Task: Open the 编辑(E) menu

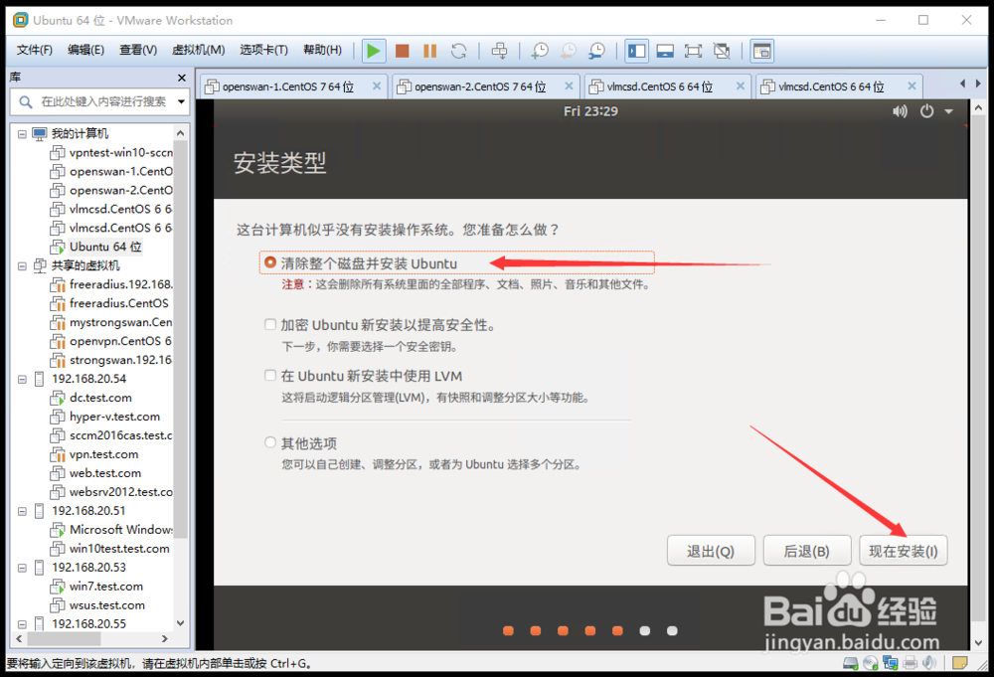Action: pos(86,50)
